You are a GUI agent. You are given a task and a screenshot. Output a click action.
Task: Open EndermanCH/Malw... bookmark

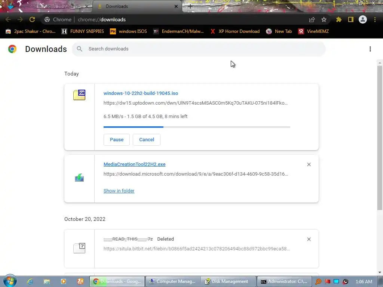coord(178,31)
